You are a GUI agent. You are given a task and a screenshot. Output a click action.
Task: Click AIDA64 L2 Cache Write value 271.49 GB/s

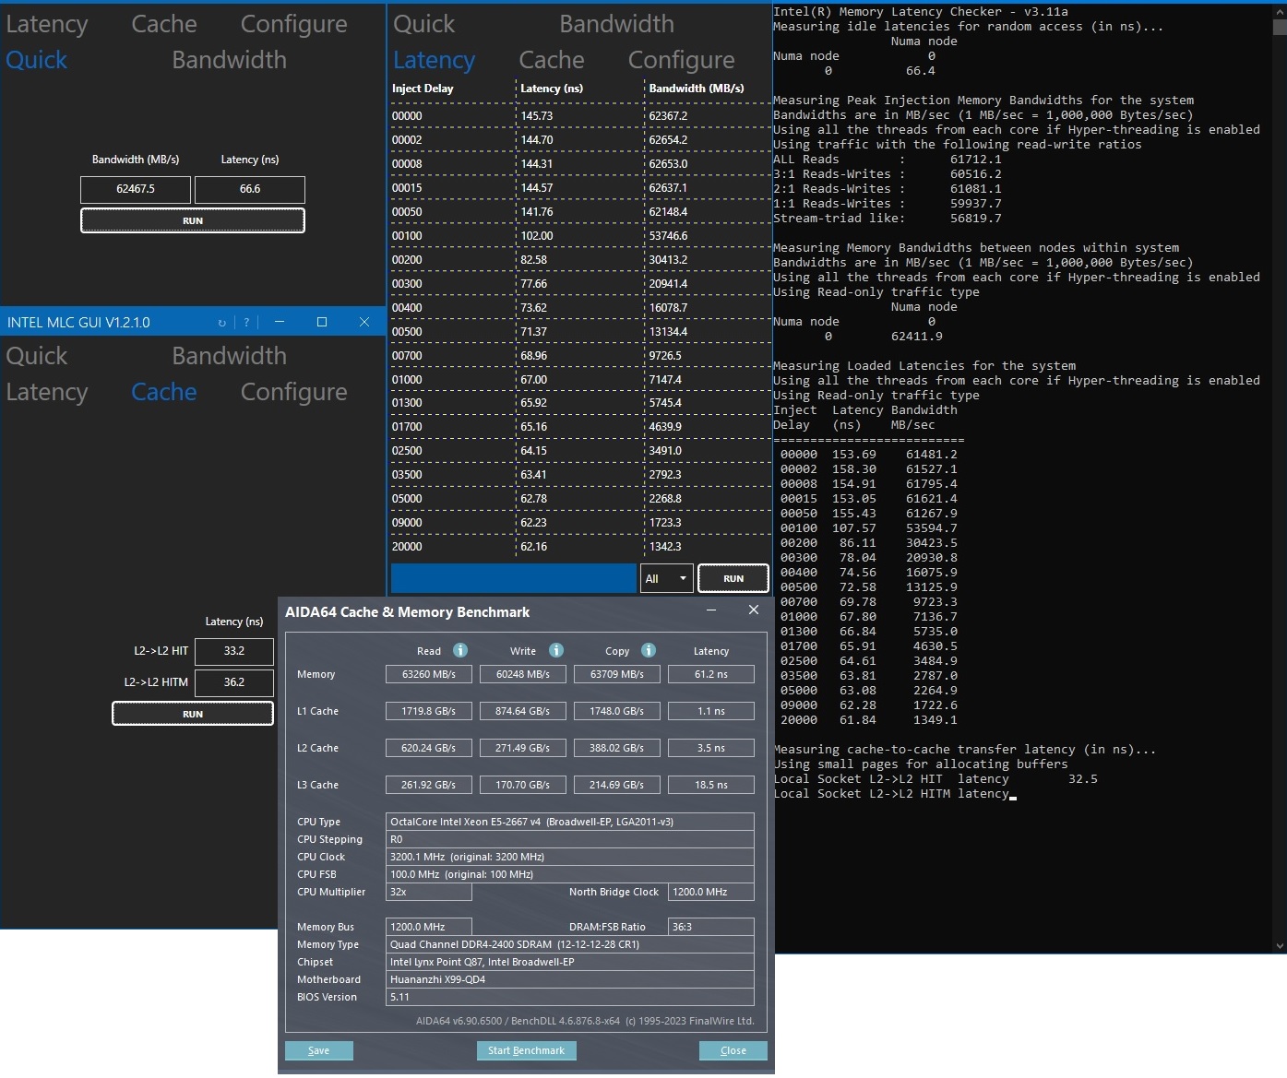523,748
